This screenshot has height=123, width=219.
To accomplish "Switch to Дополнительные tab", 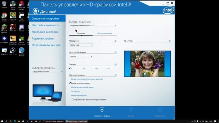I will pyautogui.click(x=105, y=33).
